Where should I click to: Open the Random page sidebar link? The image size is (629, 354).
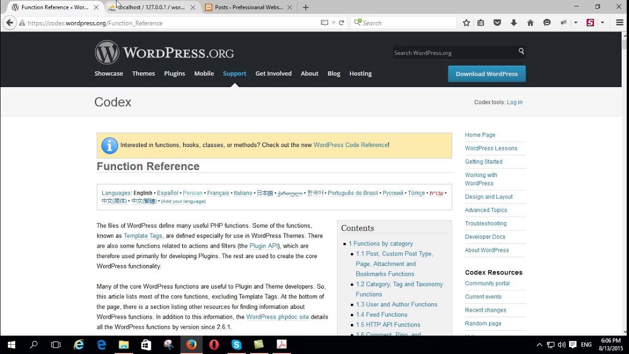(483, 324)
